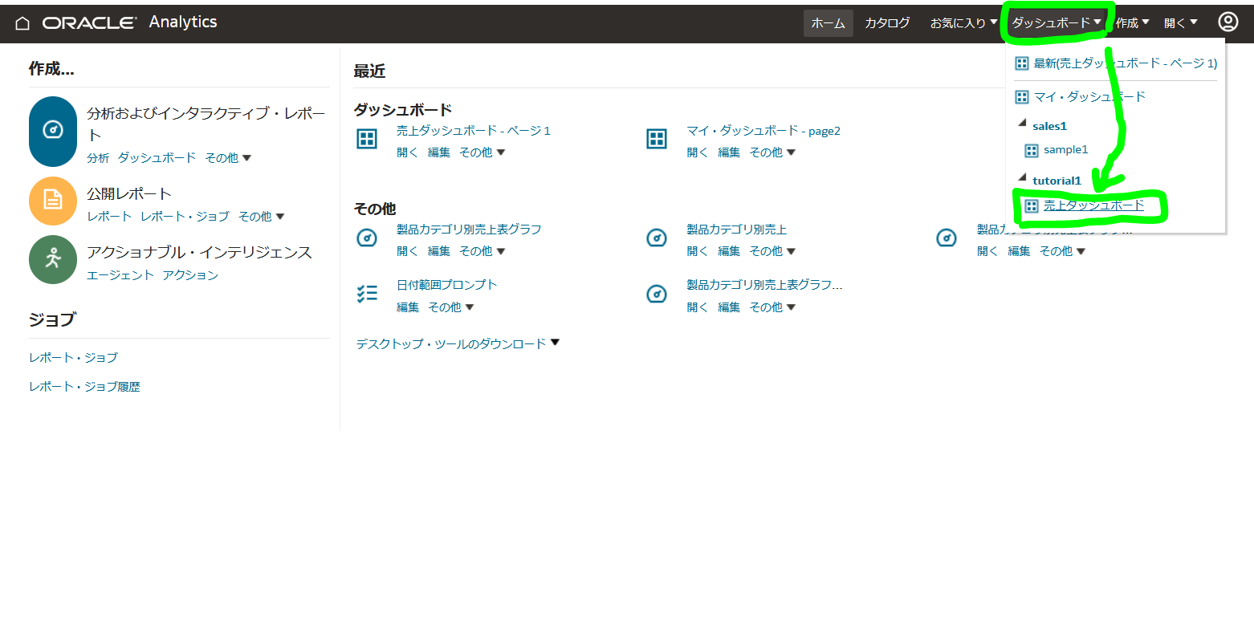Expand the 開く menu in header
The width and height of the screenshot is (1254, 642).
pyautogui.click(x=1180, y=23)
